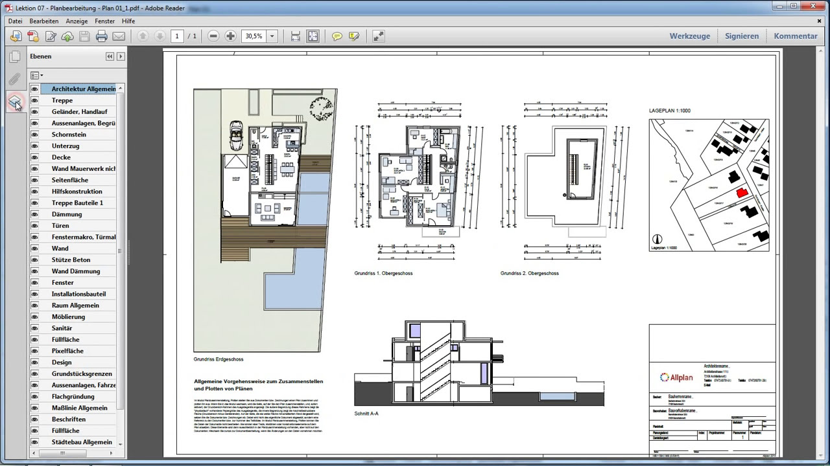The height and width of the screenshot is (466, 830).
Task: Select the Raum Allgemein layer
Action: 75,305
